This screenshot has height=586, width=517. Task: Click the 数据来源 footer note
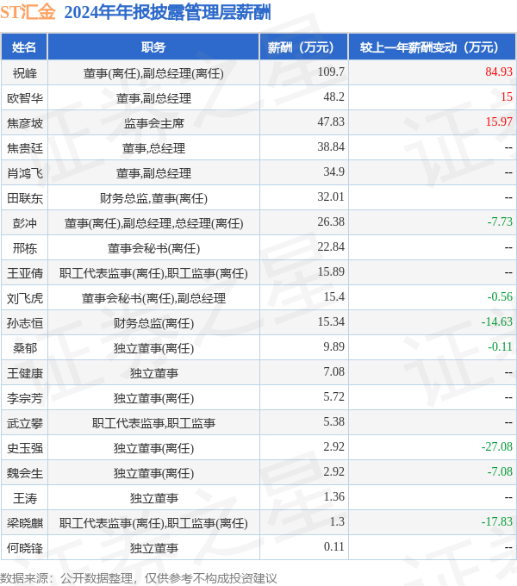[139, 579]
